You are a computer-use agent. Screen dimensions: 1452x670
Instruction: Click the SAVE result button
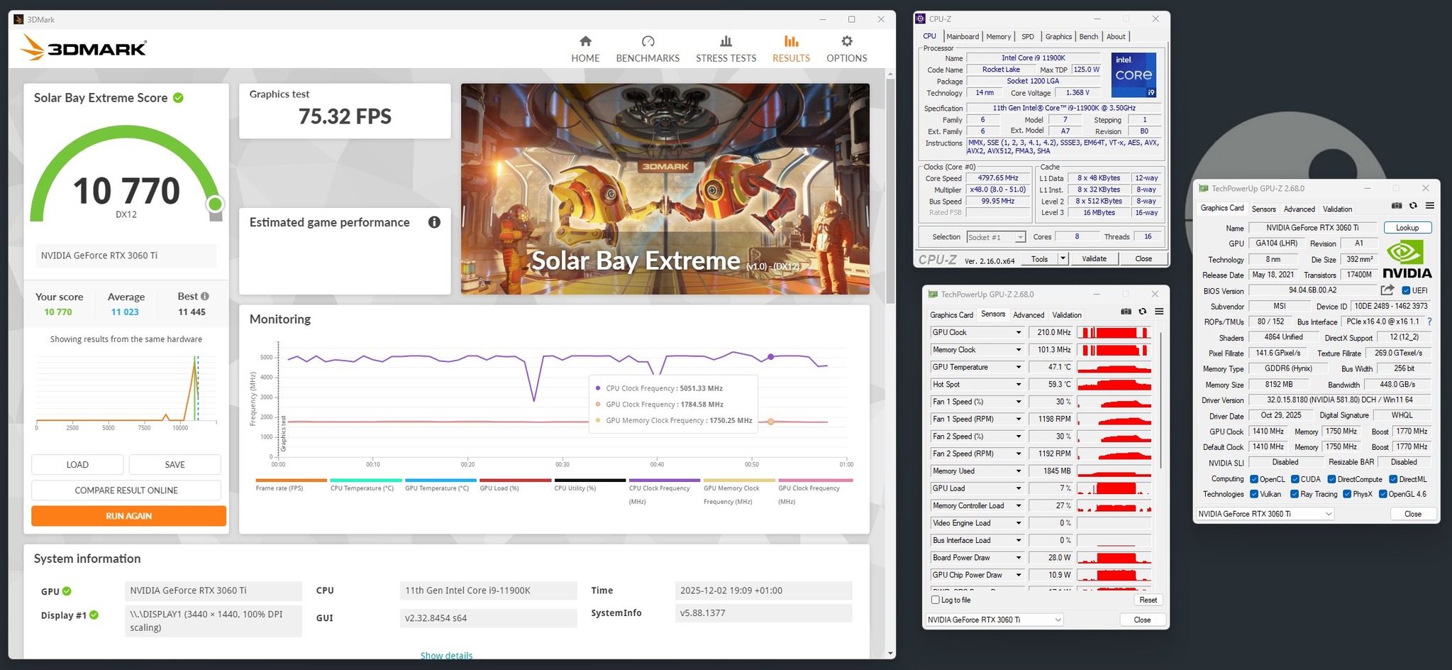tap(174, 465)
